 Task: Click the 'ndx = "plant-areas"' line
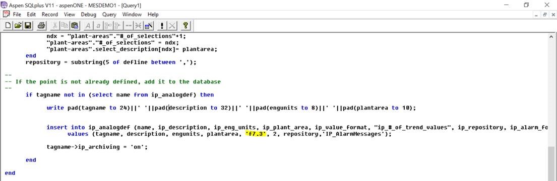tap(116, 36)
